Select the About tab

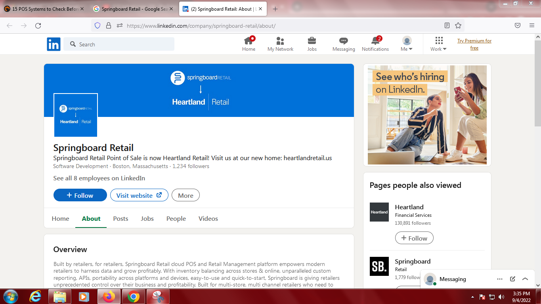[x=91, y=218]
